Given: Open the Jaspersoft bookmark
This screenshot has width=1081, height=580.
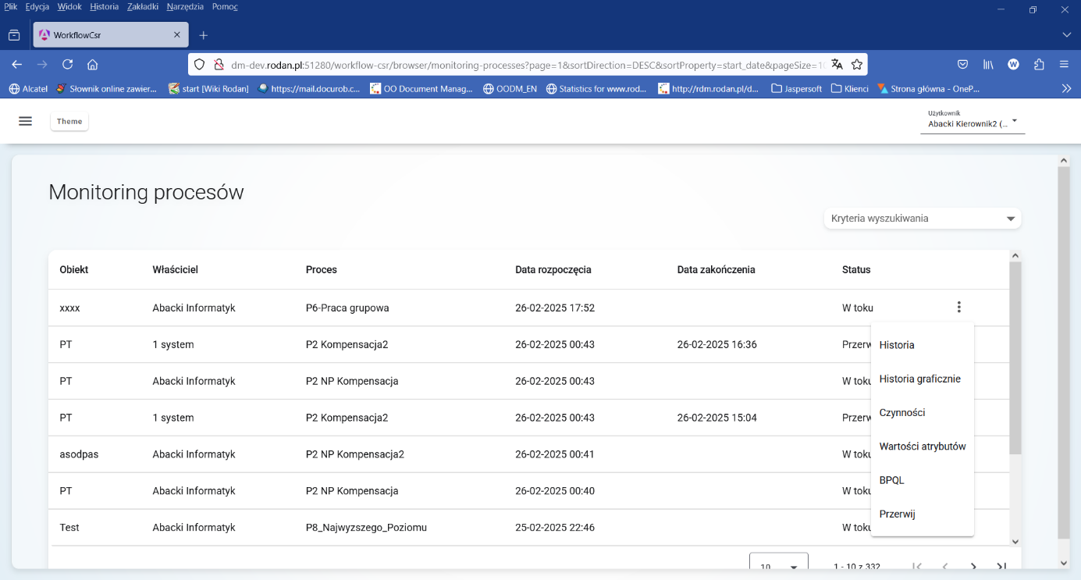Looking at the screenshot, I should pyautogui.click(x=796, y=88).
